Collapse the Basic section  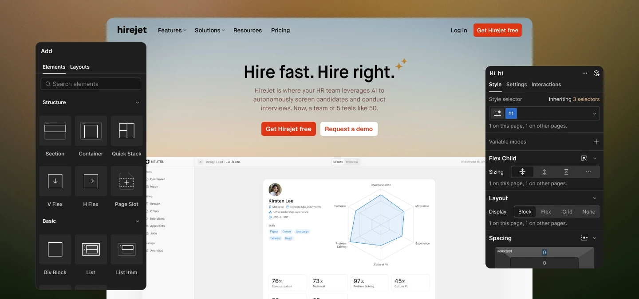[138, 221]
